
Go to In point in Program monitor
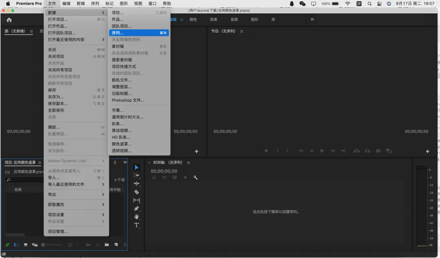(x=301, y=151)
